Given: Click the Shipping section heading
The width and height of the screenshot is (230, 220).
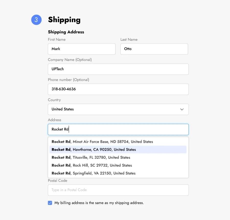Looking at the screenshot, I should [64, 20].
